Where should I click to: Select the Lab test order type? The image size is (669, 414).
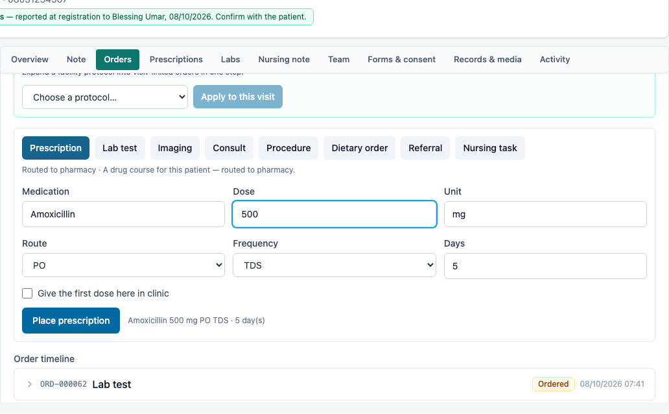click(119, 148)
